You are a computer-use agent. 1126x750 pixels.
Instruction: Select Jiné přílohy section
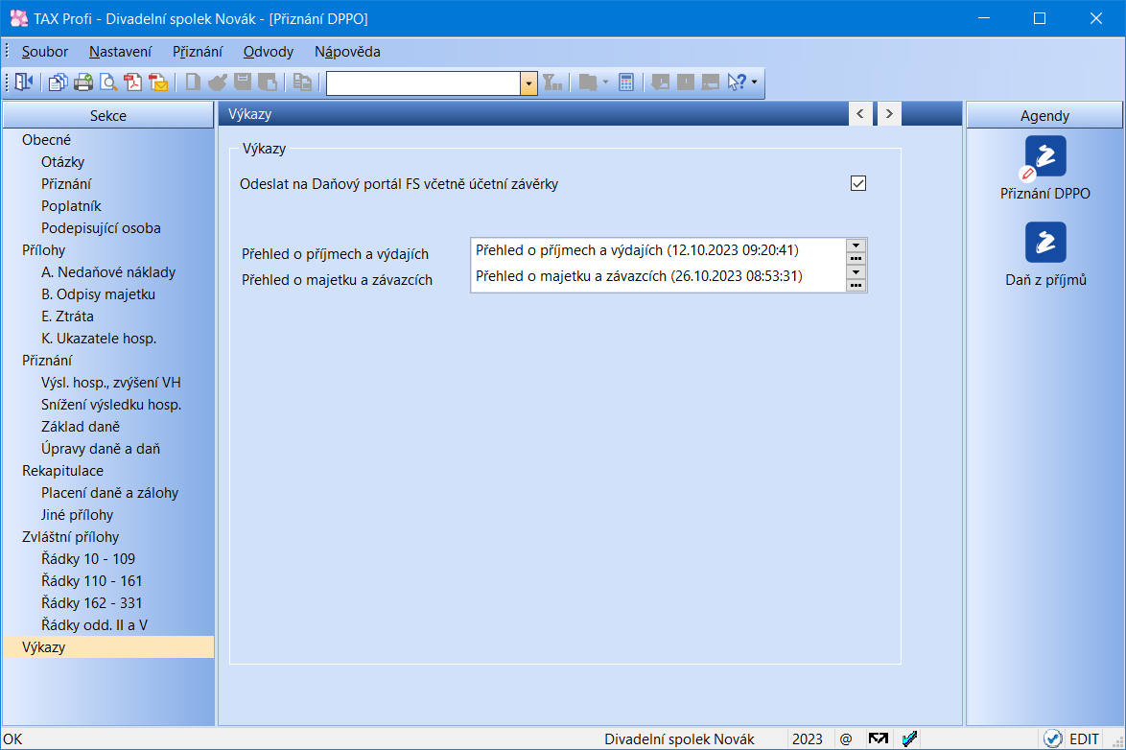(x=77, y=515)
